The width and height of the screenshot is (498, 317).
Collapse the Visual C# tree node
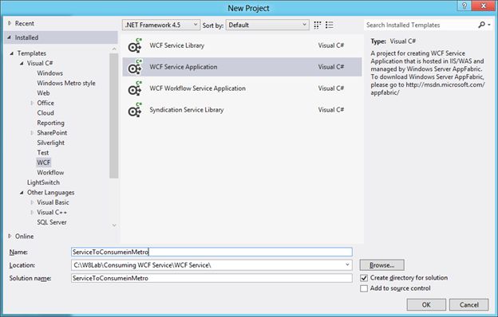click(x=22, y=63)
